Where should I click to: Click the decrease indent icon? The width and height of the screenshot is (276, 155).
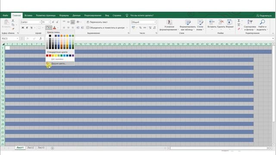point(78,28)
